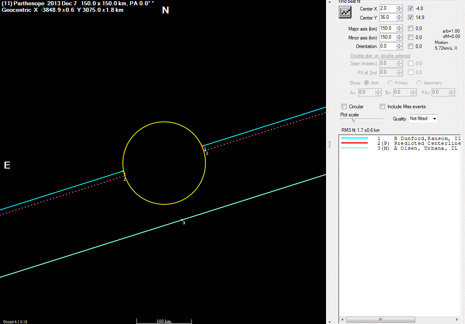Viewport: 465px width, 324px height.
Task: Click the red color swatch for Predicted Centerline
Action: (355, 143)
